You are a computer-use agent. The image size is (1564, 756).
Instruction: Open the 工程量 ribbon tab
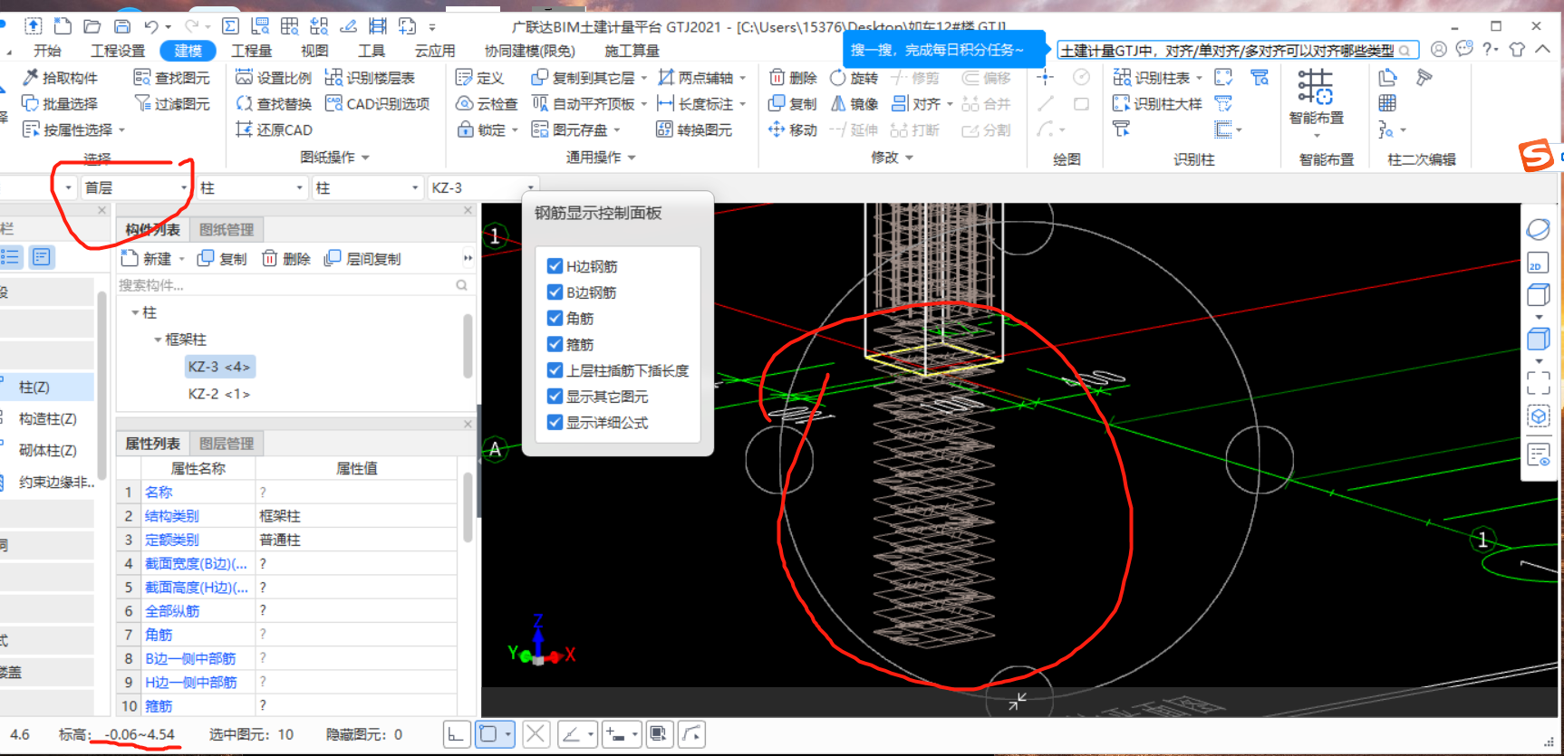[x=251, y=51]
